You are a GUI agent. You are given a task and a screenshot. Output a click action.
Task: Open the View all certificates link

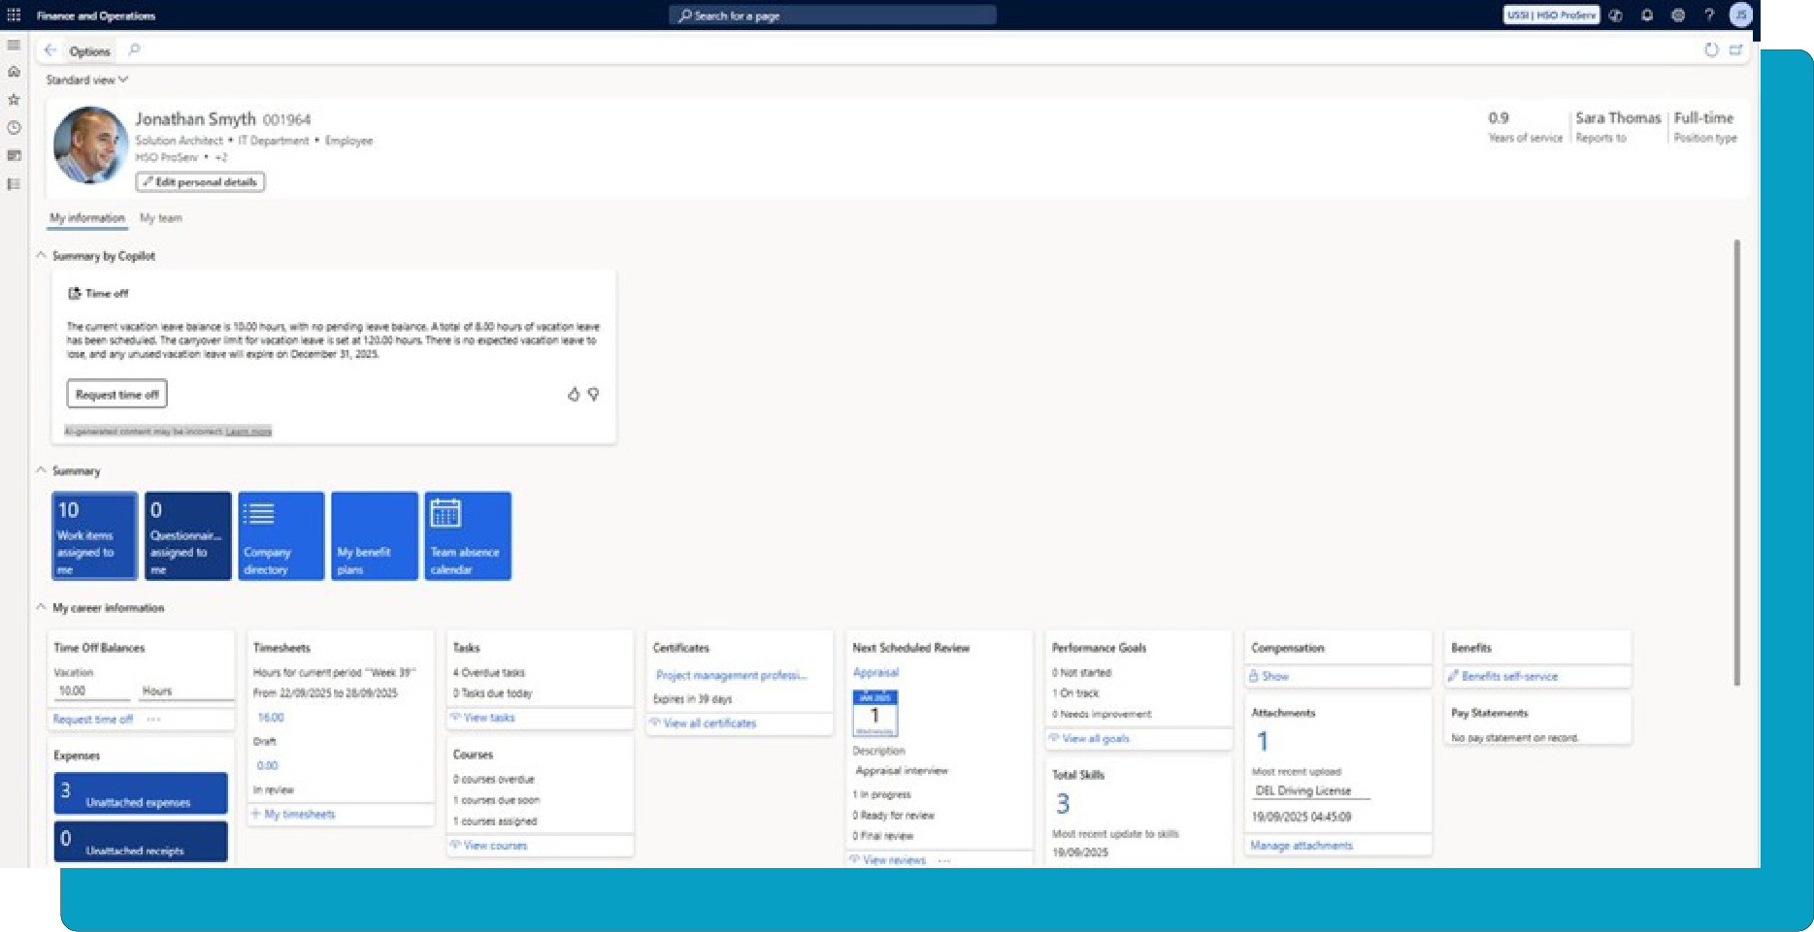pyautogui.click(x=709, y=723)
